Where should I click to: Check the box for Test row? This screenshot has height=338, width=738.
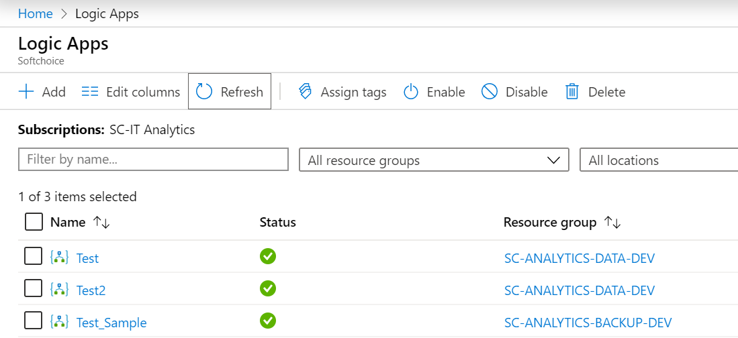tap(34, 257)
